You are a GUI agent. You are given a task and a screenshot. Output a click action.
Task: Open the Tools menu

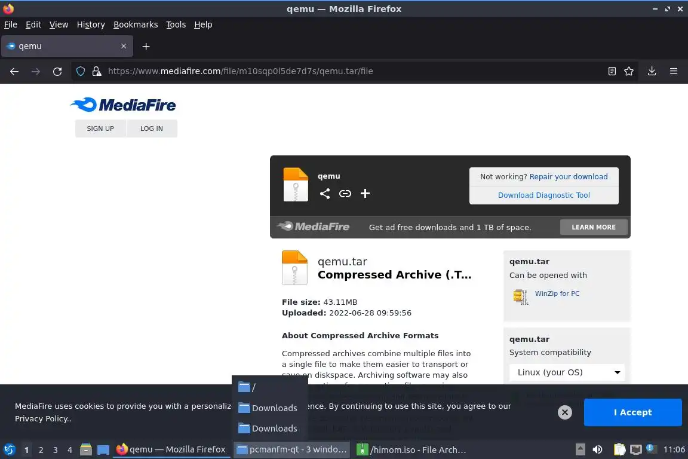click(176, 25)
